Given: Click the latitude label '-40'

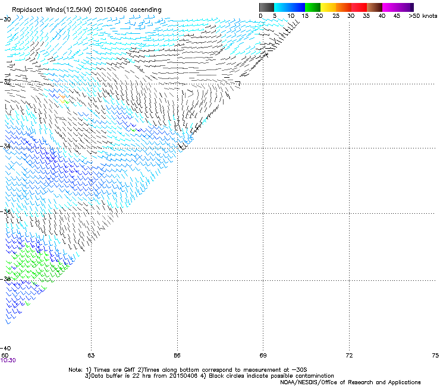Looking at the screenshot, I should [5, 348].
